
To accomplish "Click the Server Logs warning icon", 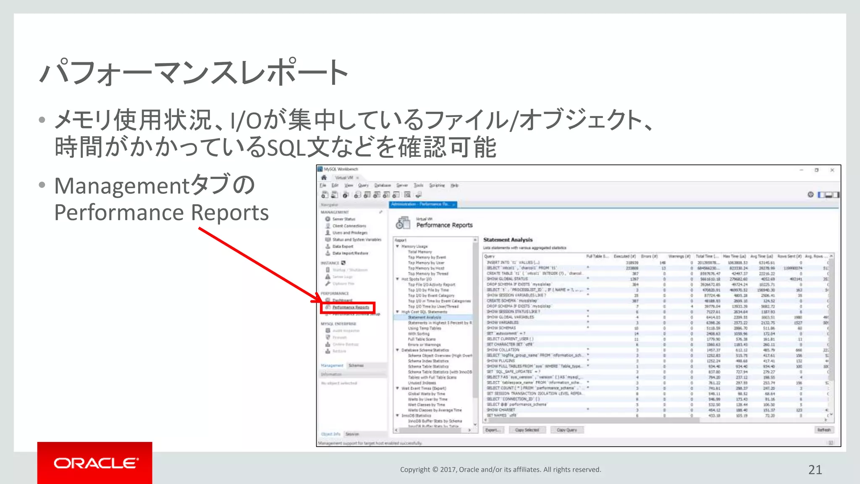I will click(328, 277).
